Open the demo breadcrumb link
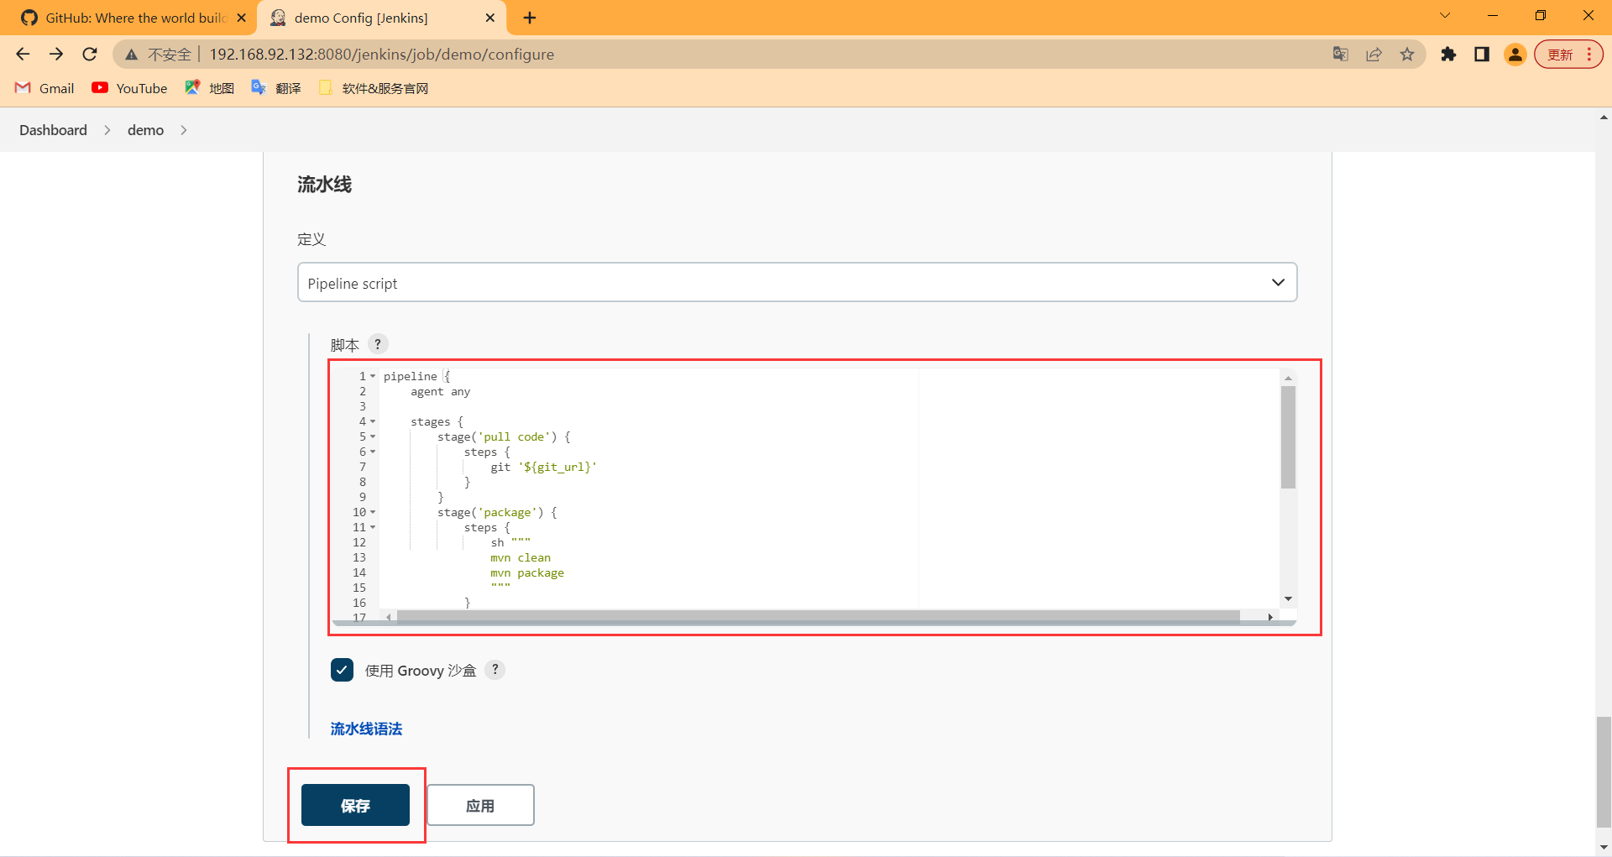The width and height of the screenshot is (1612, 857). tap(145, 130)
